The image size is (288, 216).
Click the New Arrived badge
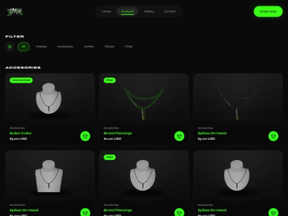pos(21,80)
